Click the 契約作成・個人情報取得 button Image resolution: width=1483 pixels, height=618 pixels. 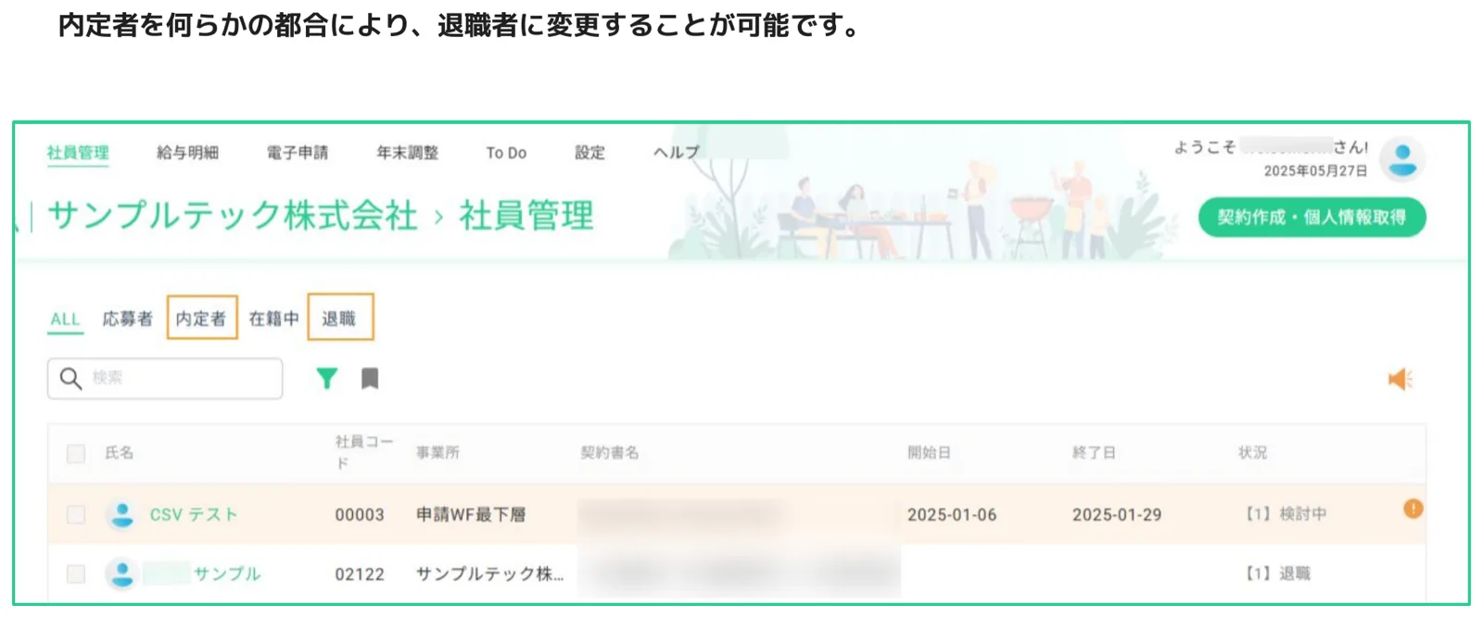(1312, 217)
